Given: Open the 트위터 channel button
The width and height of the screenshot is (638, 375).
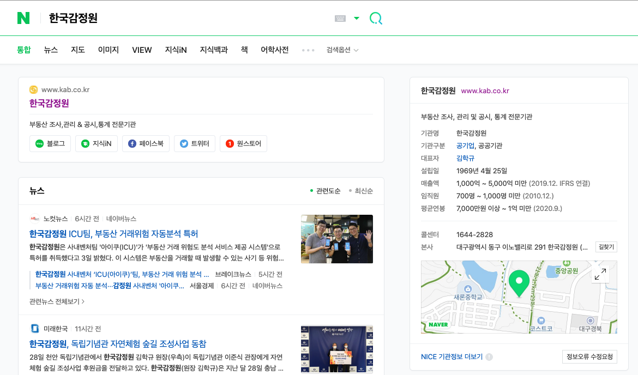Looking at the screenshot, I should coord(195,143).
